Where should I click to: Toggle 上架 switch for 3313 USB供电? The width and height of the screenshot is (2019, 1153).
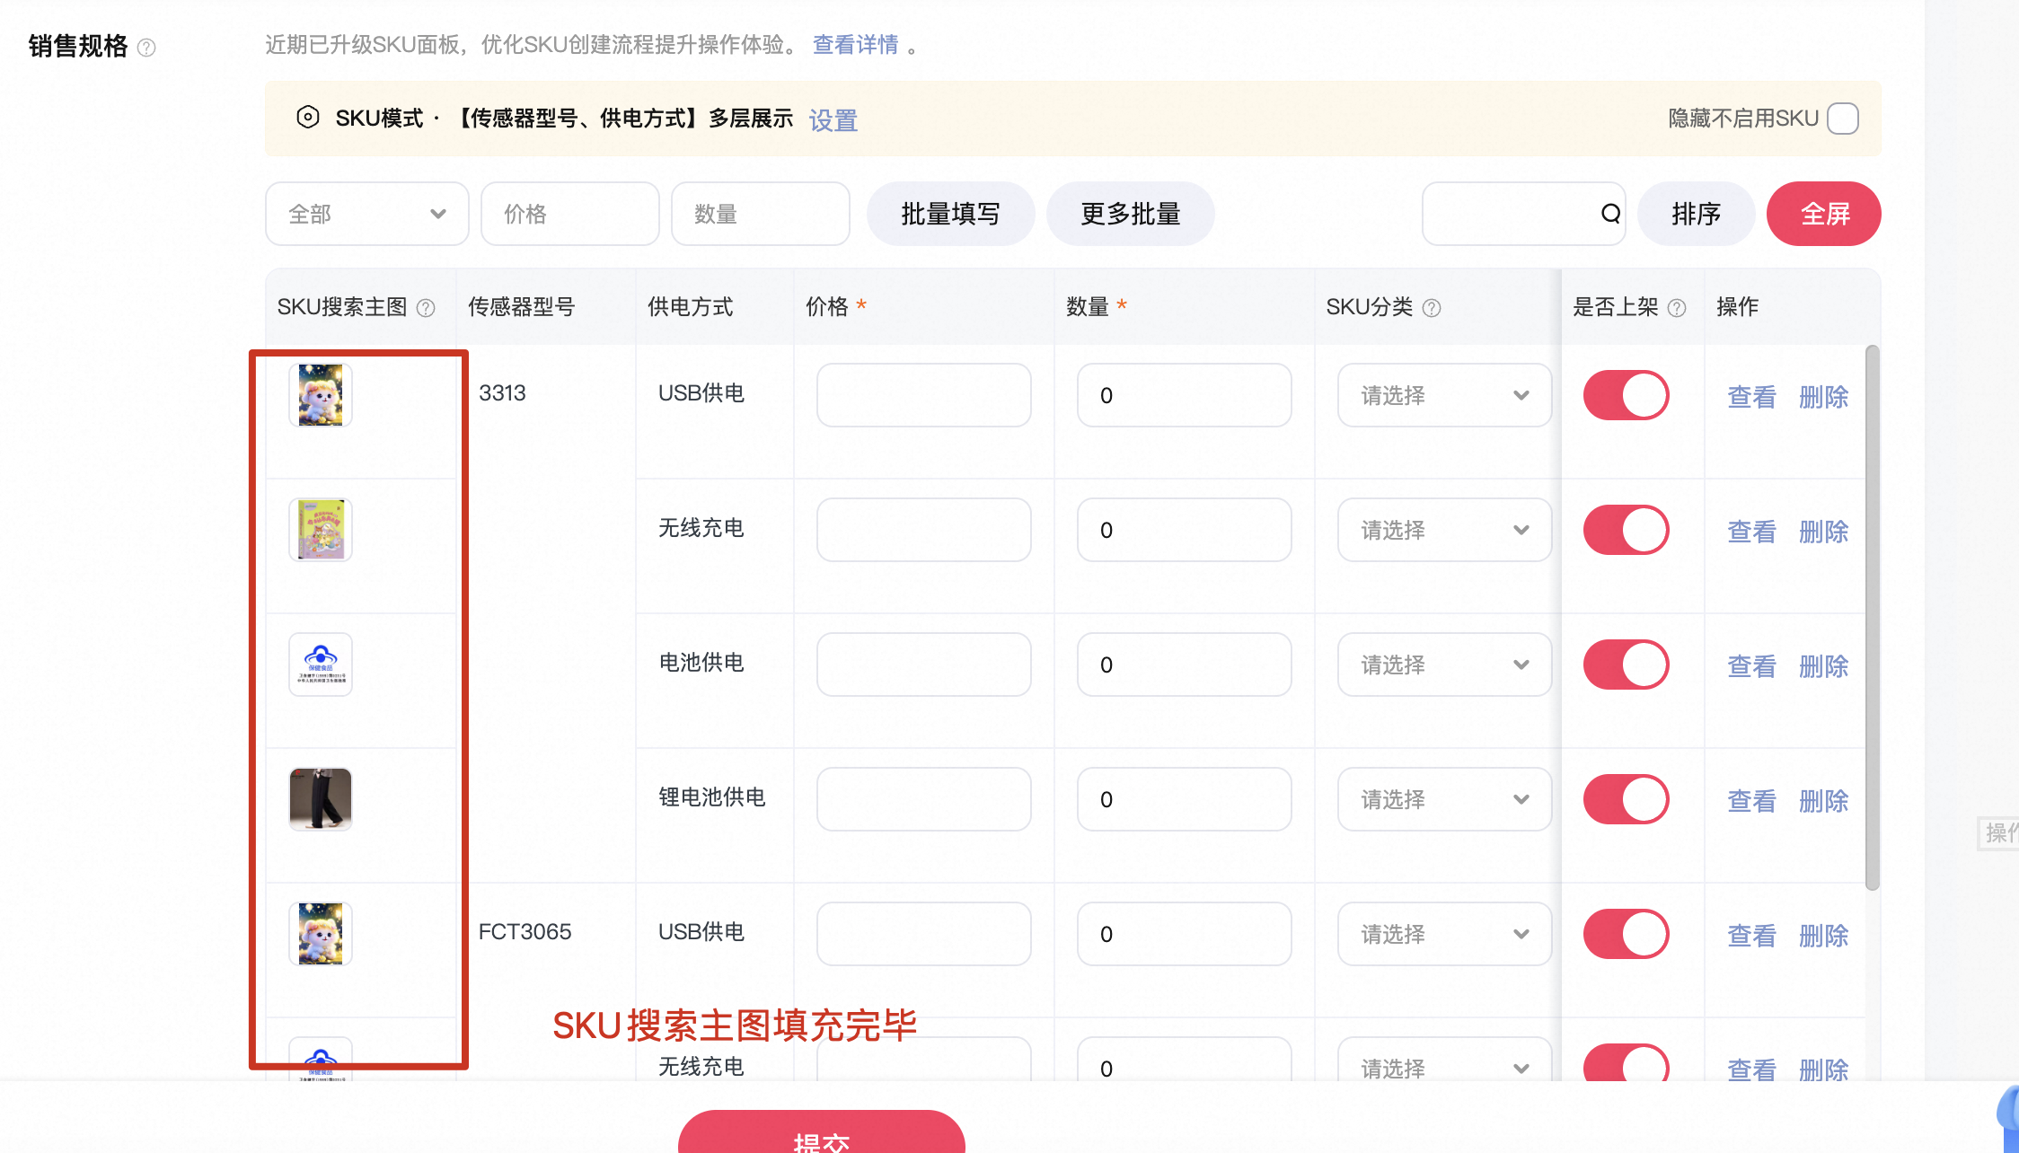1627,395
